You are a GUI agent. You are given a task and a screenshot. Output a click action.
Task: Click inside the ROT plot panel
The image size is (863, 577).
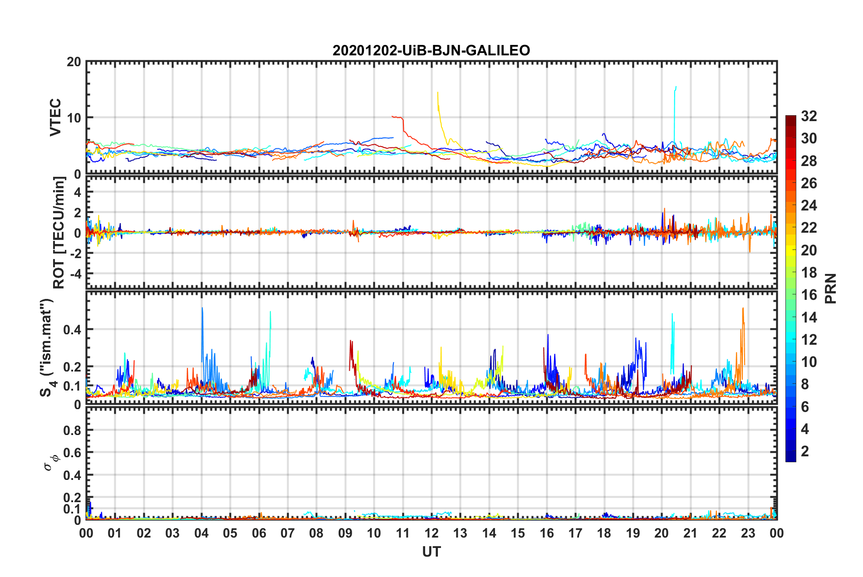(431, 233)
